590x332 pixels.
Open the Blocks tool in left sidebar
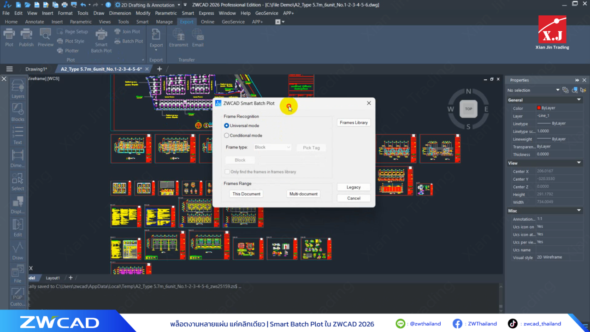18,112
